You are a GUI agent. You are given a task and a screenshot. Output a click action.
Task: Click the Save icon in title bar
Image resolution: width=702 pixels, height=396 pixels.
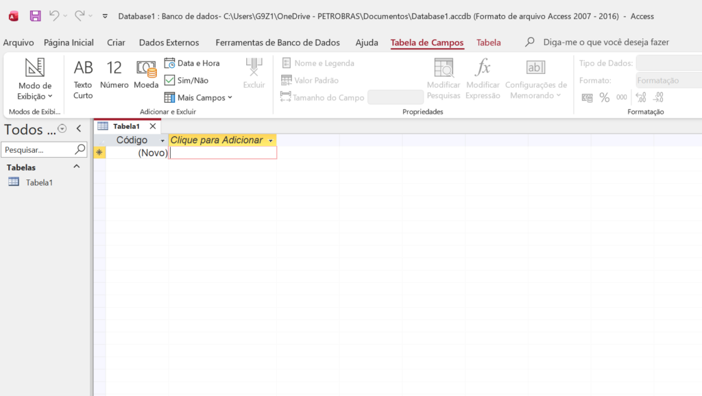(35, 15)
